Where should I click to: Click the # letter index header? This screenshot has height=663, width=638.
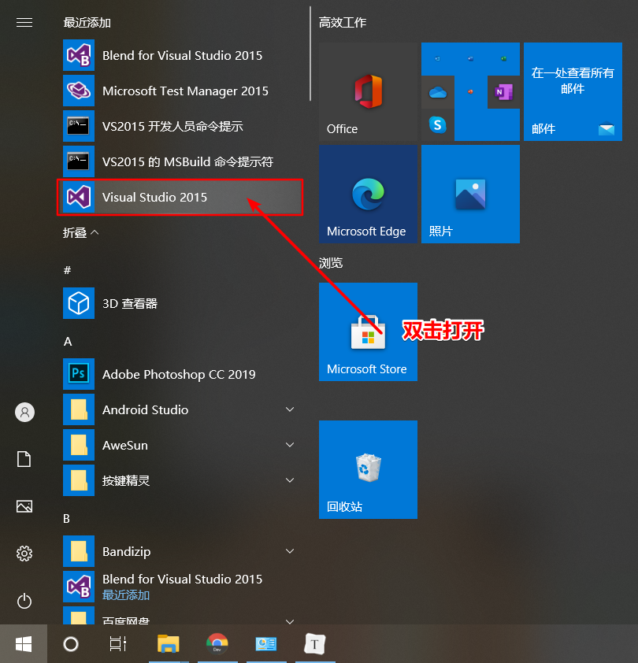[x=67, y=271]
